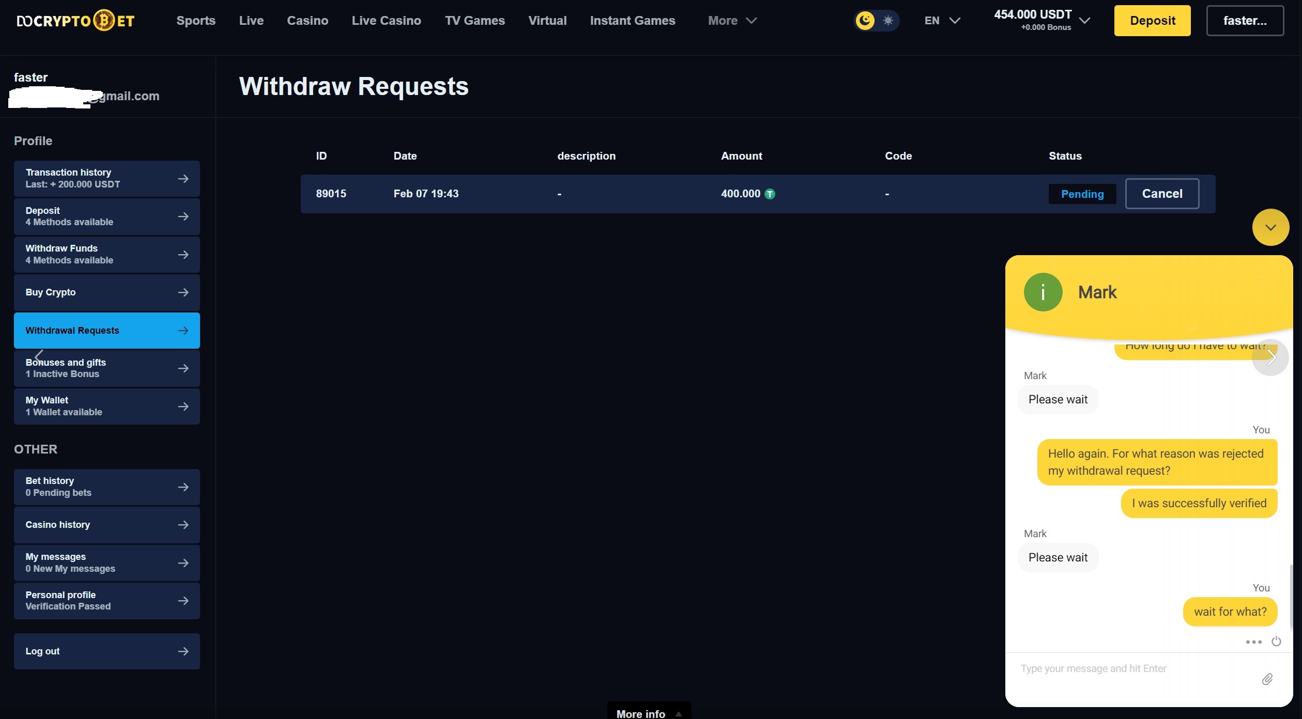Viewport: 1302px width, 719px height.
Task: Open the Deposit methods arrow in sidebar
Action: click(183, 216)
